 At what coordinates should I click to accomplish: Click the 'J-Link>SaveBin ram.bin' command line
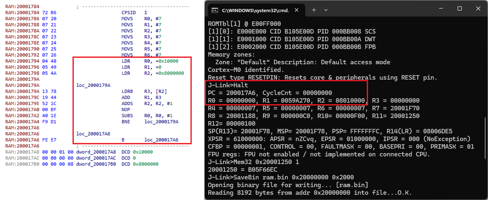(x=281, y=177)
